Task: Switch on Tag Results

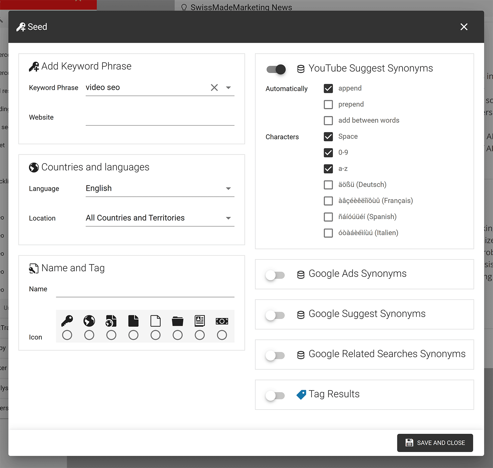Action: (x=275, y=396)
